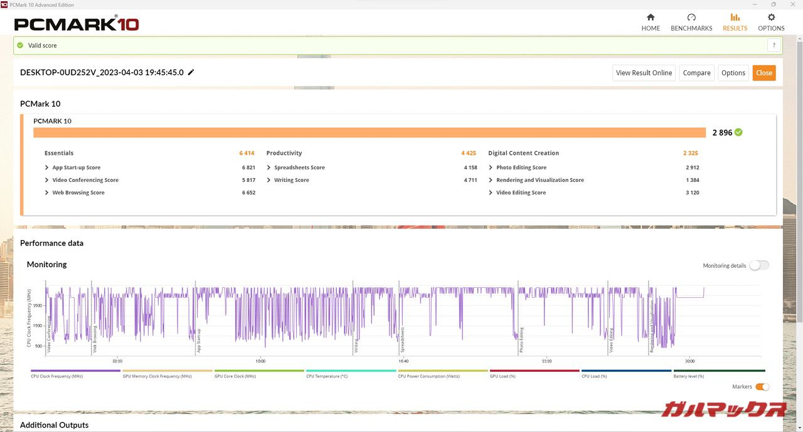Screen dimensions: 803x432
Task: Open the Options gear icon
Action: coord(771,18)
